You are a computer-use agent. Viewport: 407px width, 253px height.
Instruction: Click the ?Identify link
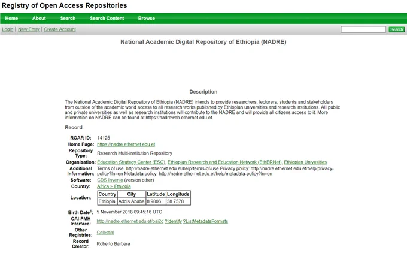coord(173,221)
